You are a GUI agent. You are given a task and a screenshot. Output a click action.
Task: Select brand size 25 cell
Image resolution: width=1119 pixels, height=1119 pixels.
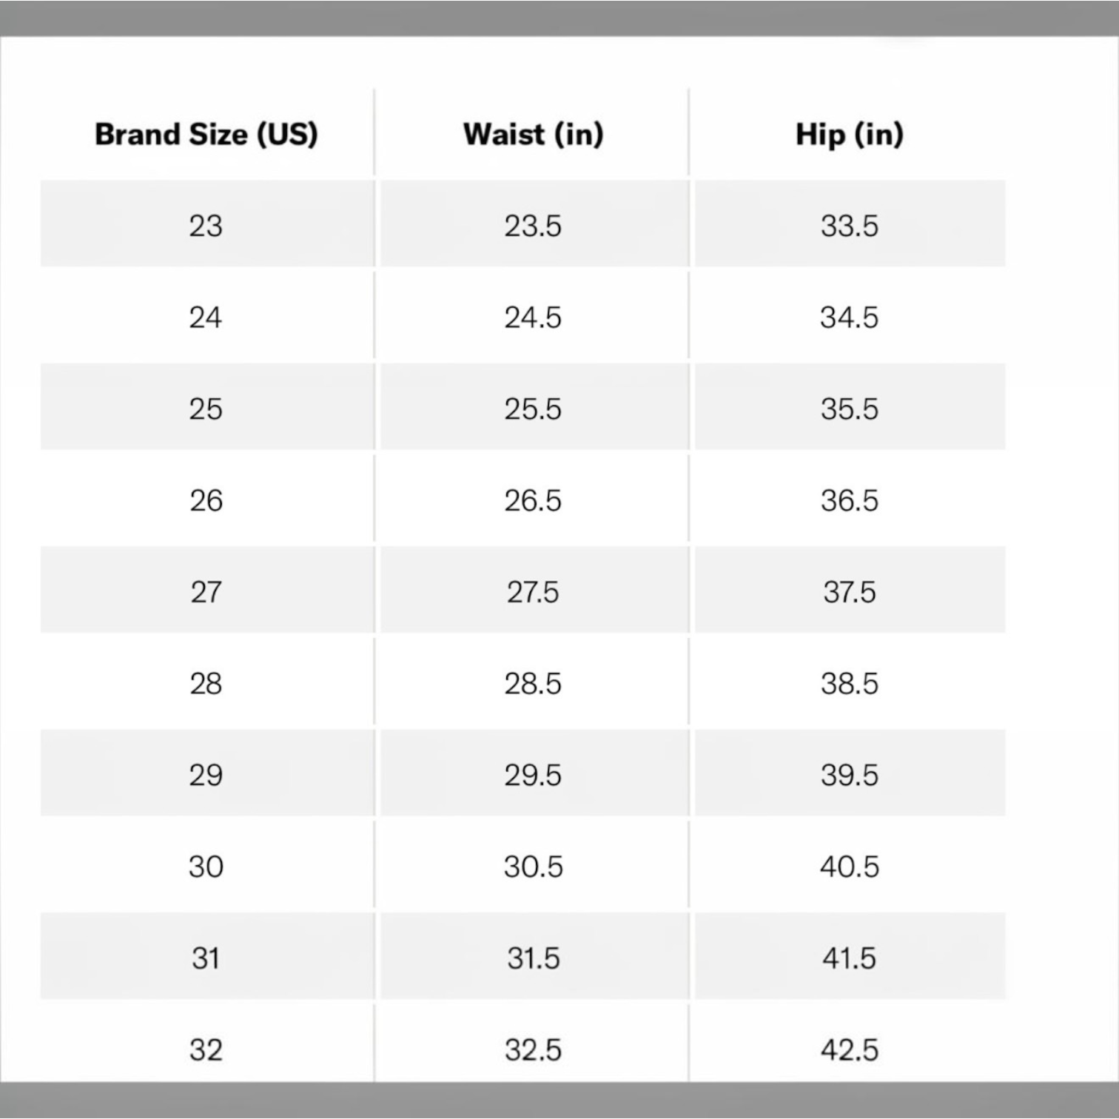207,406
